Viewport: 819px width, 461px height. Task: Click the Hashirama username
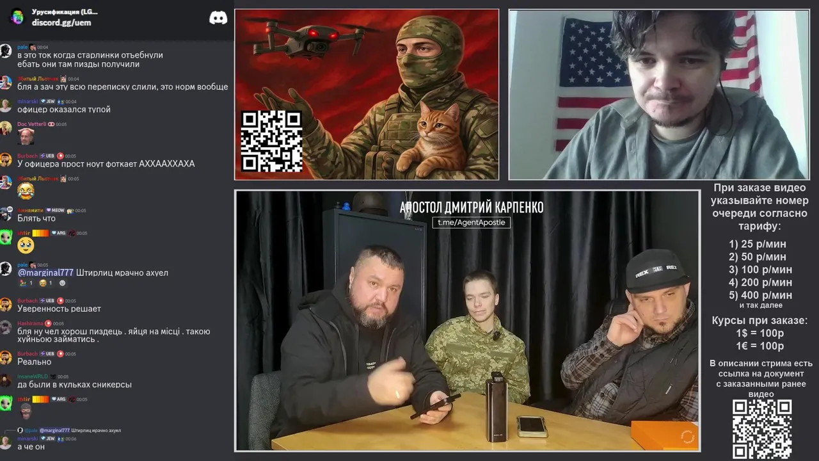coord(30,323)
